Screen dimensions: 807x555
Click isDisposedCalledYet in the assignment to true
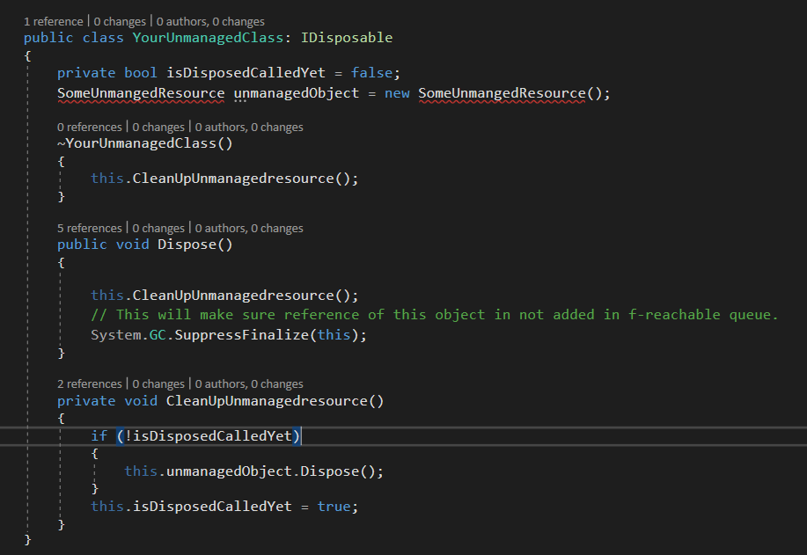[212, 507]
